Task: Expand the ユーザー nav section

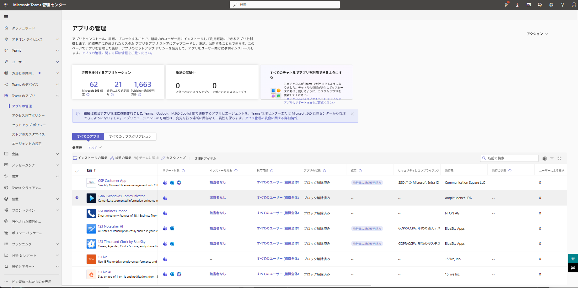Action: (57, 62)
